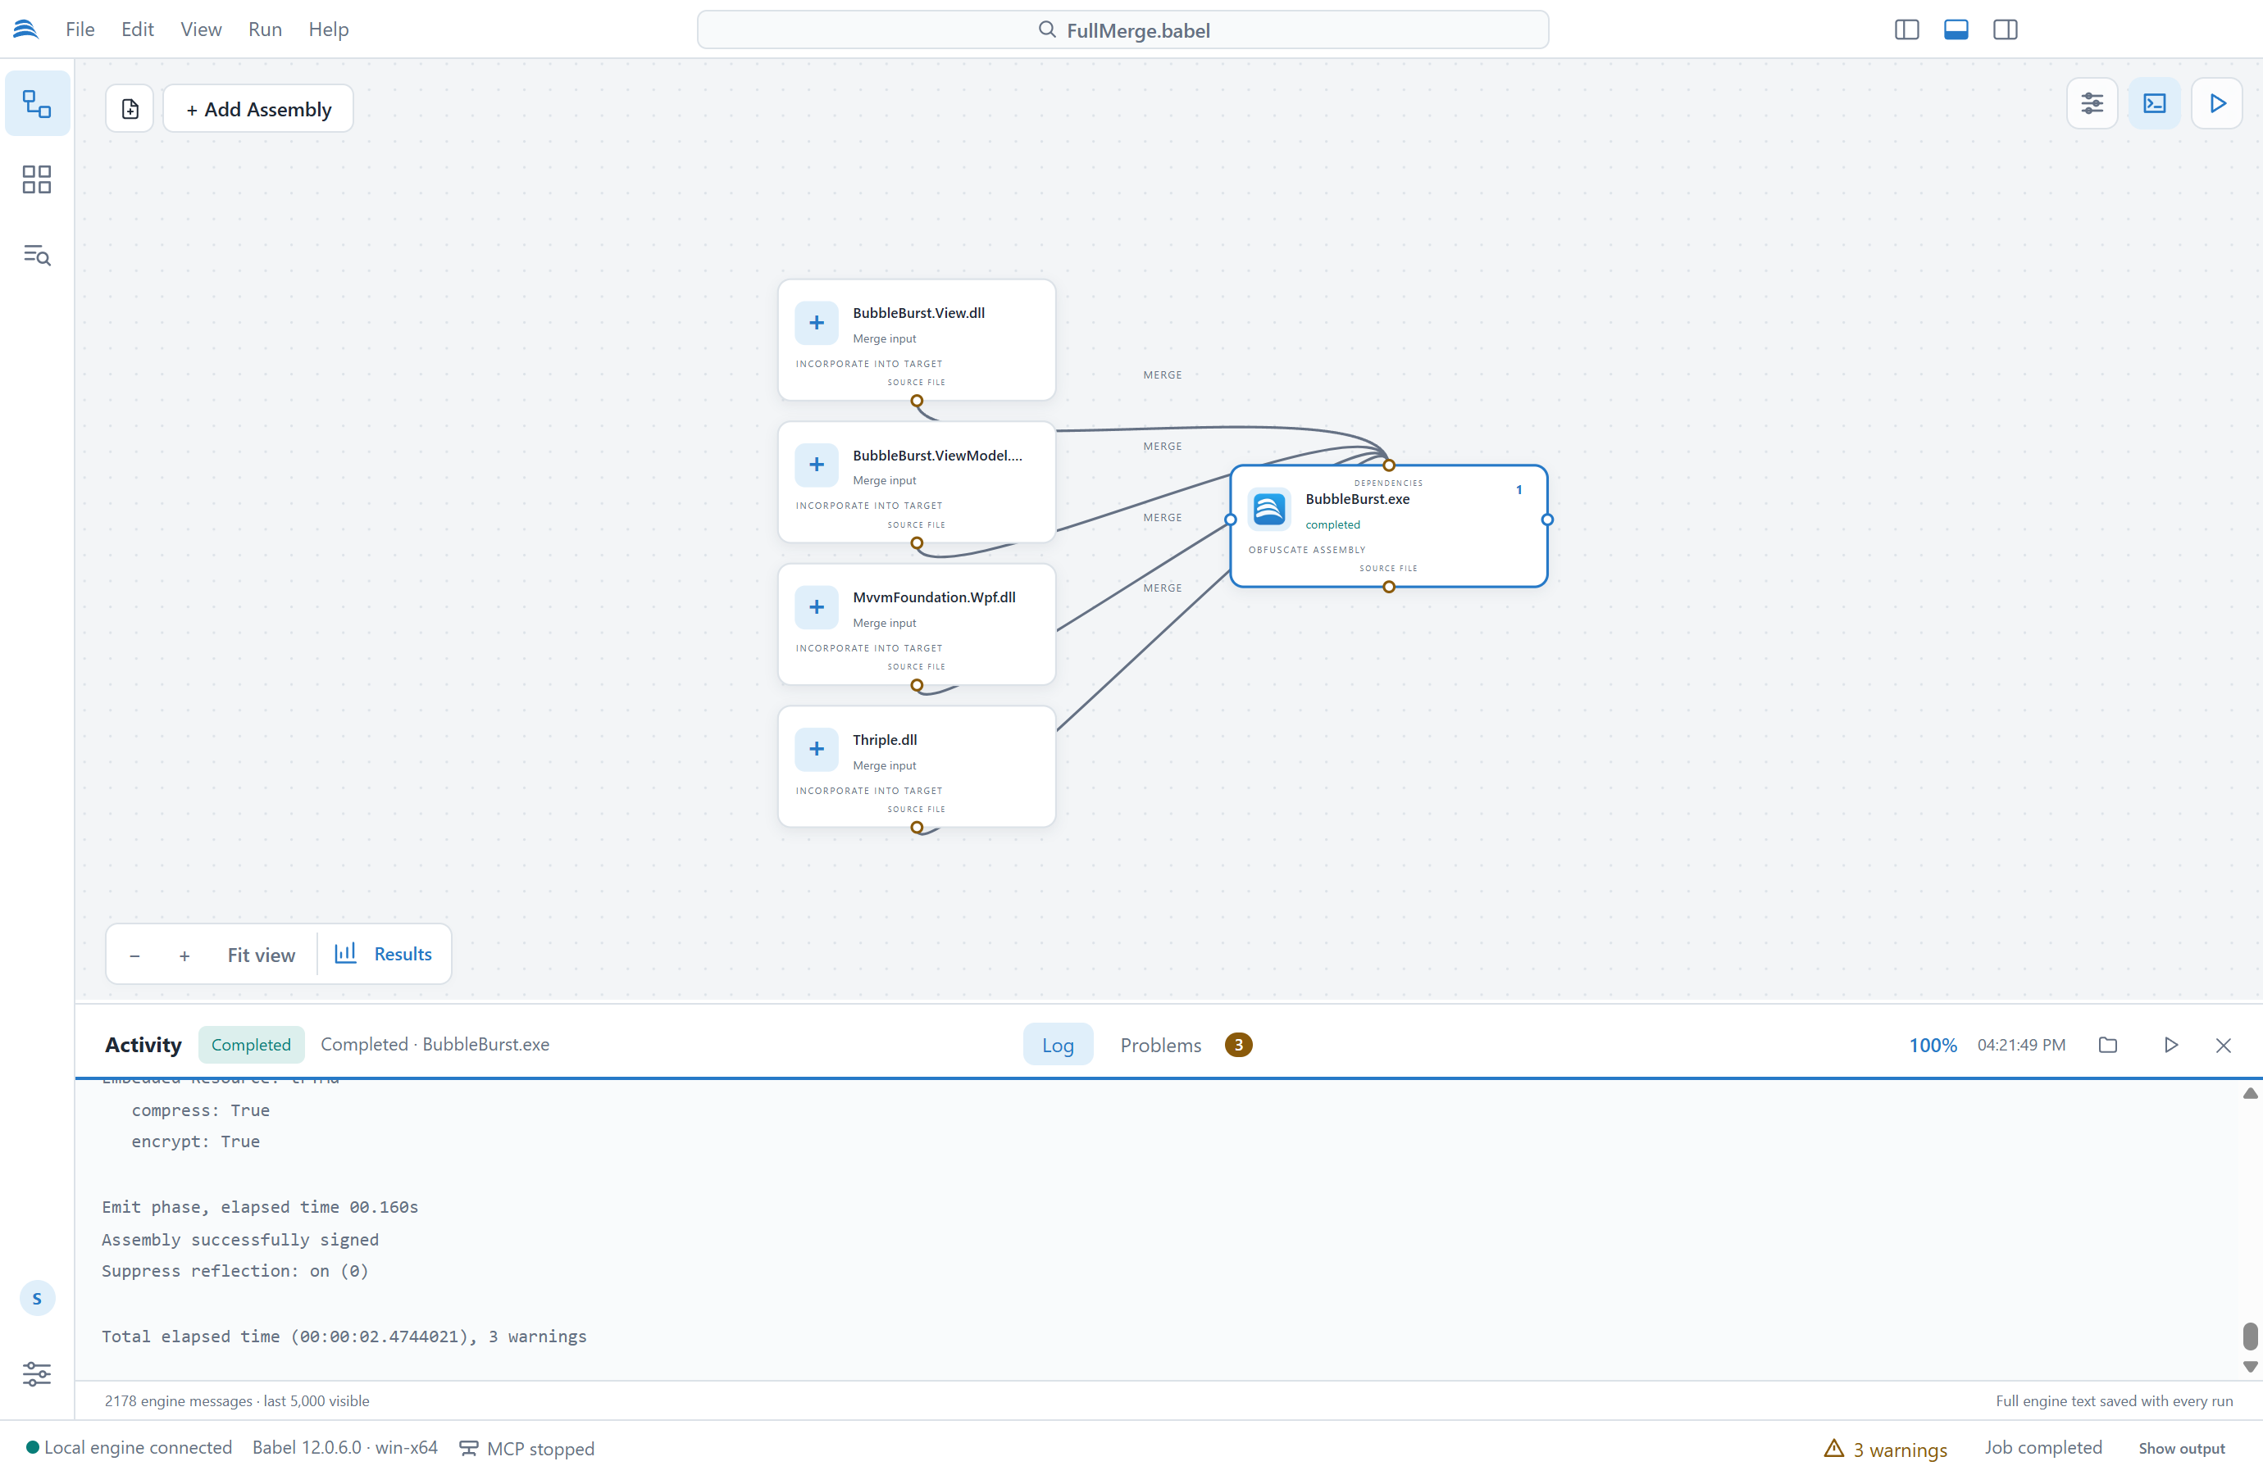
Task: Open the assembly graph view in sidebar
Action: pyautogui.click(x=37, y=103)
